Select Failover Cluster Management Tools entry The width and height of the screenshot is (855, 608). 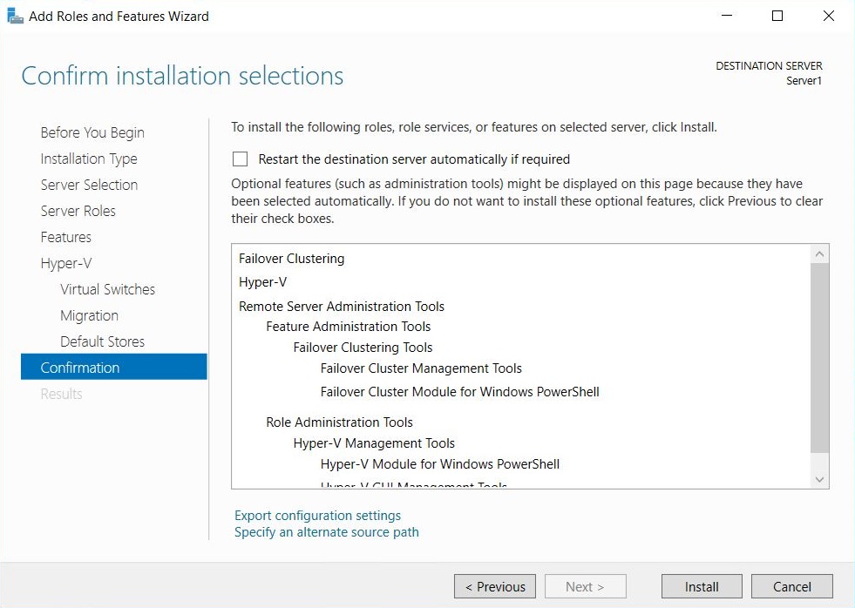tap(421, 368)
